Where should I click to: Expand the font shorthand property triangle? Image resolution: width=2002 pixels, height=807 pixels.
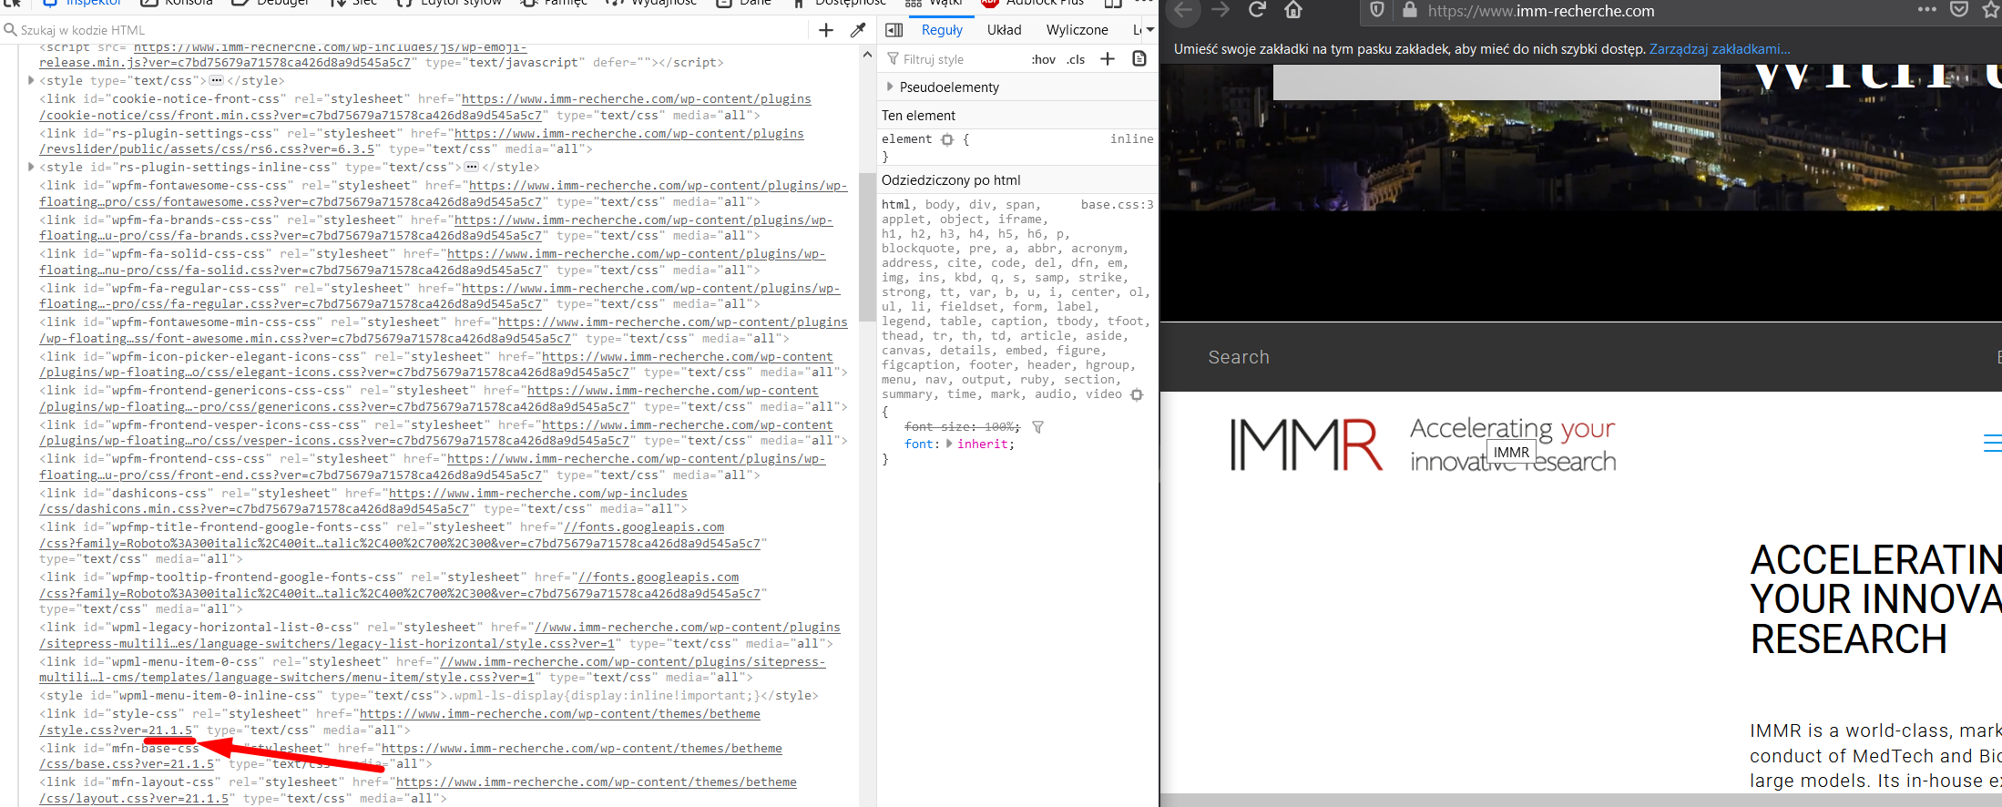(x=949, y=444)
